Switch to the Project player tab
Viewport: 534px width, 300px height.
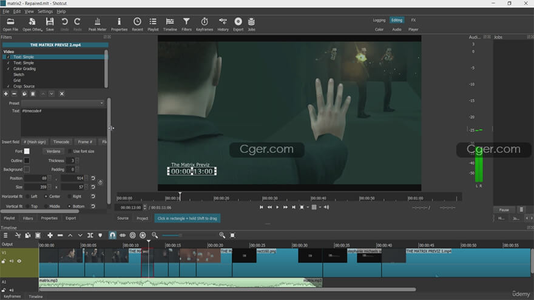(x=143, y=218)
